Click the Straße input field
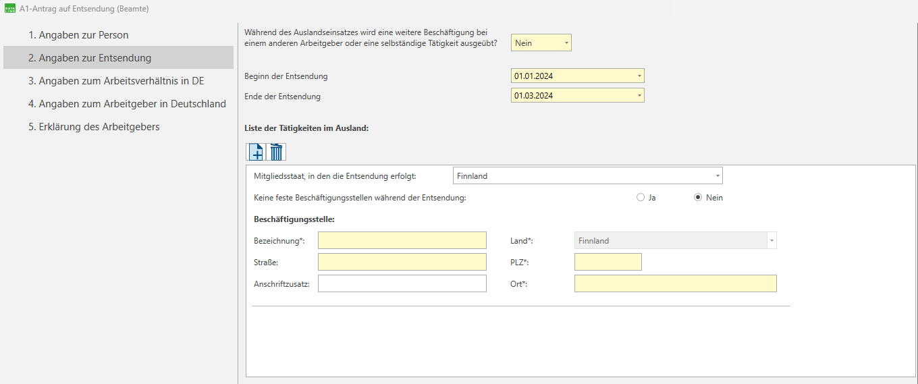This screenshot has width=918, height=384. (x=402, y=262)
